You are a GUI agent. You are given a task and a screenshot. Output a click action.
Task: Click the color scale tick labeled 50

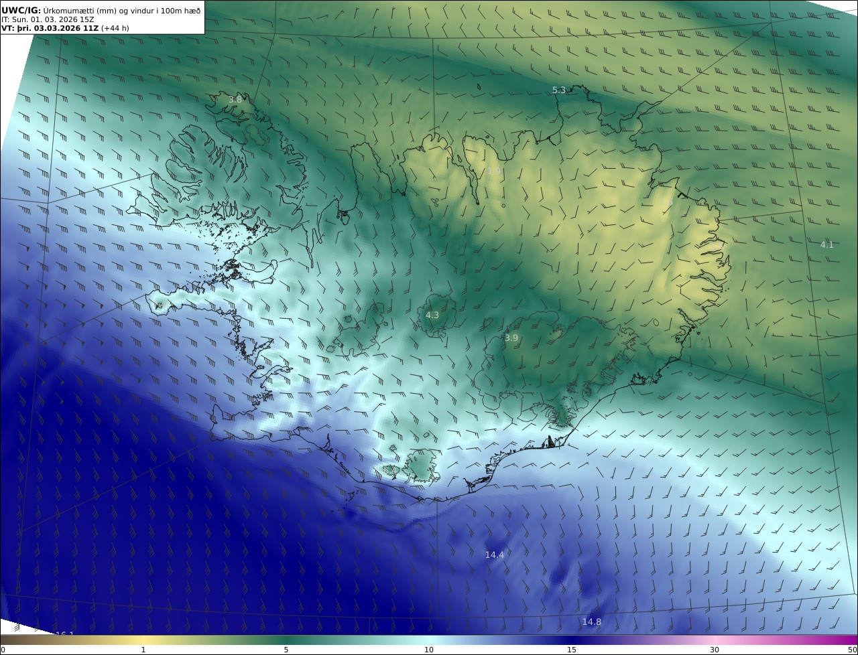click(852, 650)
